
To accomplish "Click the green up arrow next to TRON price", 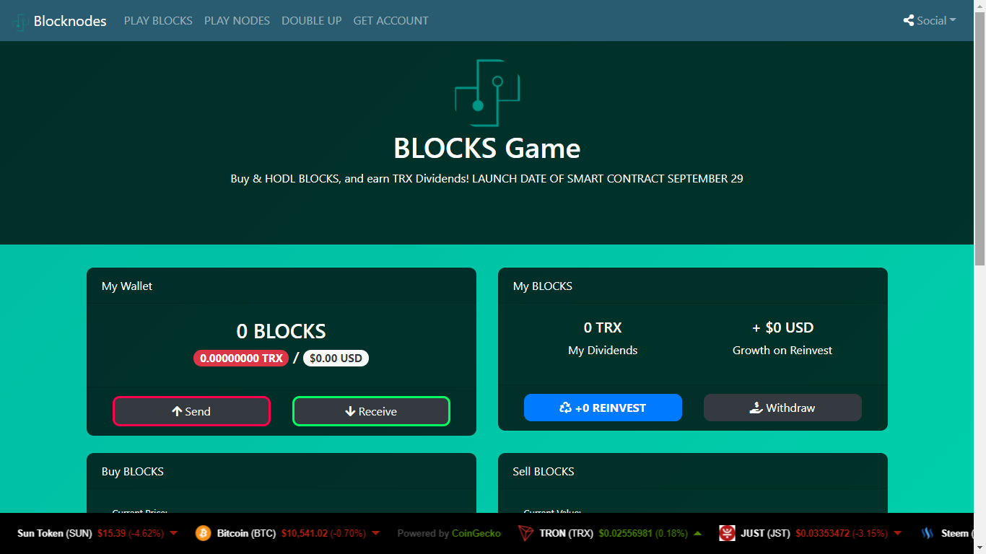I will (x=697, y=533).
